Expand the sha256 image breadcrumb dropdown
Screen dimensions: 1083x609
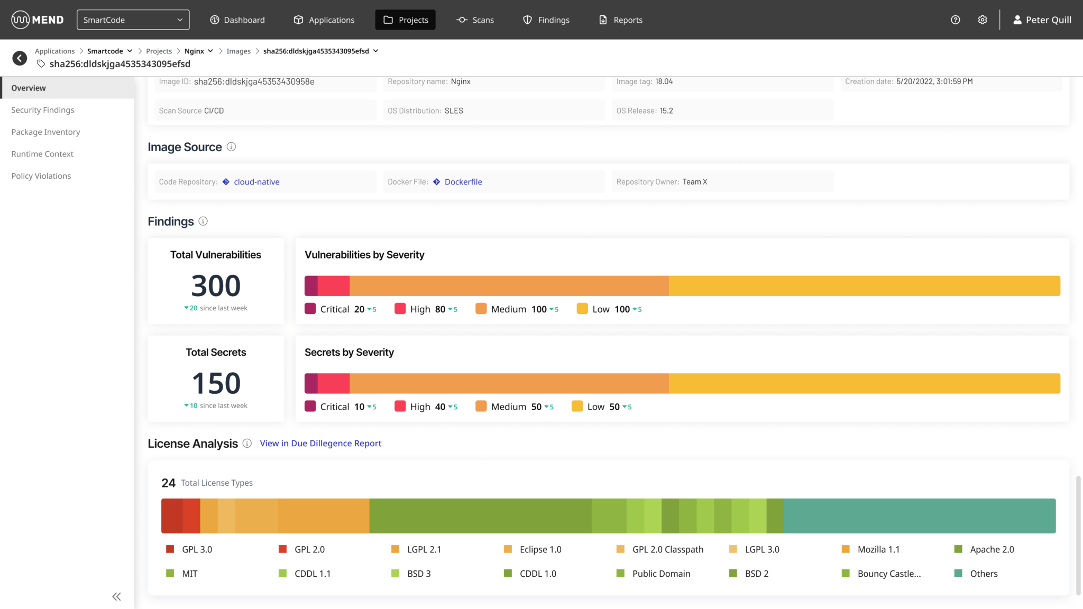point(375,51)
